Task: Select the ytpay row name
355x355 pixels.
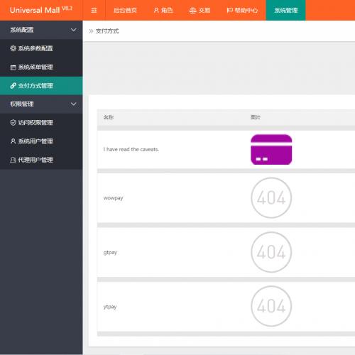Action: point(110,307)
